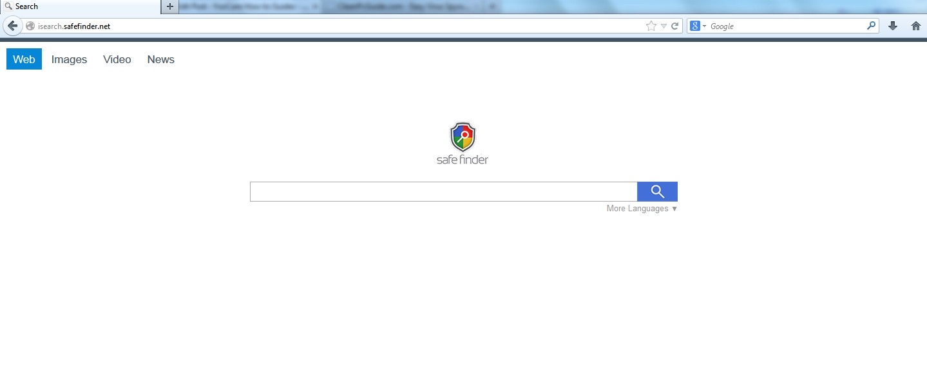Expand the More Languages dropdown

click(642, 209)
